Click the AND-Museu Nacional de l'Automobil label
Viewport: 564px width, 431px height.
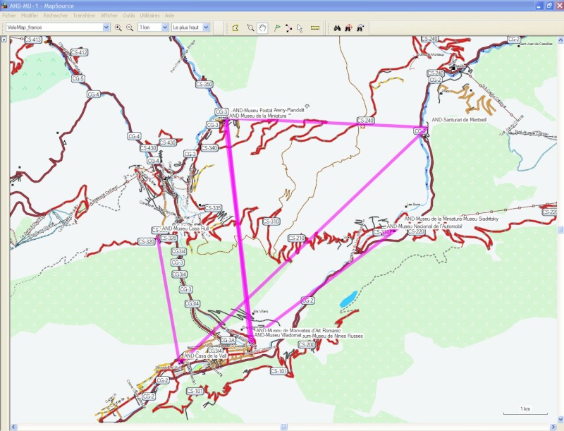pyautogui.click(x=424, y=226)
